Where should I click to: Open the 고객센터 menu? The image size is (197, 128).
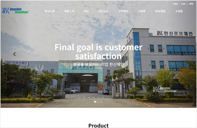(x=123, y=11)
